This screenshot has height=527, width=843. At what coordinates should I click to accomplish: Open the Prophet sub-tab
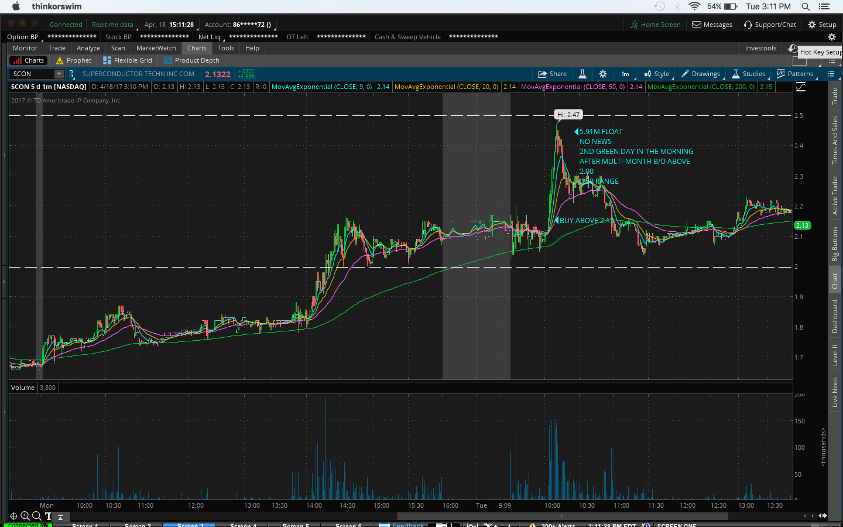tap(74, 60)
